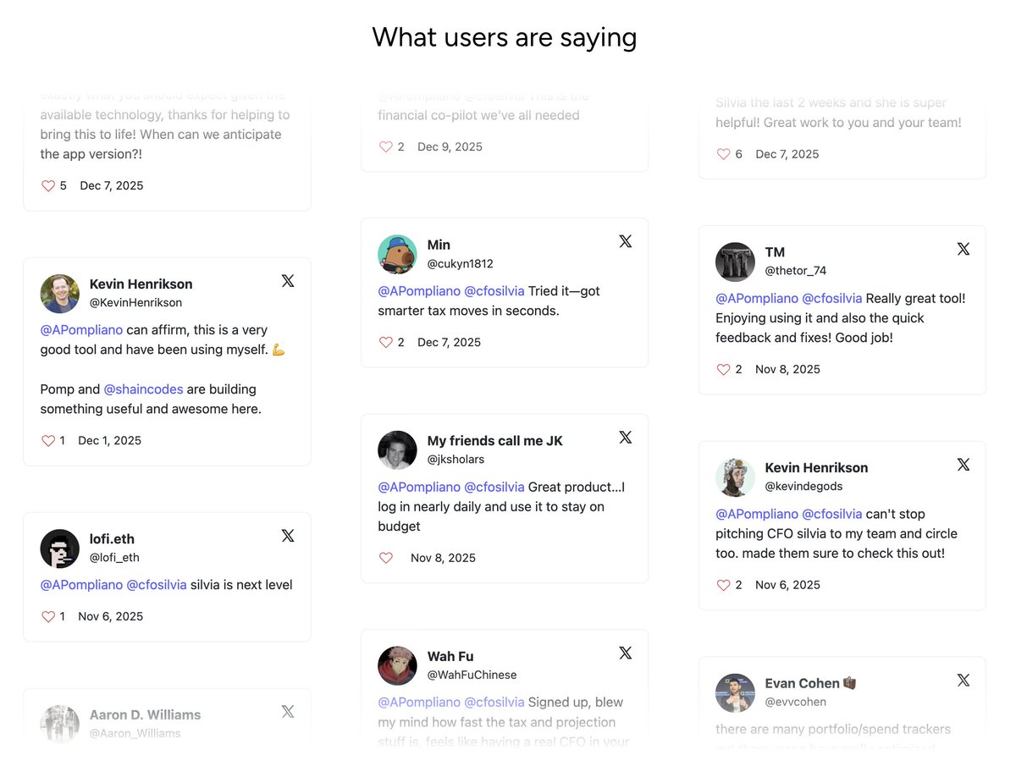This screenshot has height=783, width=1016.
Task: Click Min's capybara profile avatar
Action: pos(397,254)
